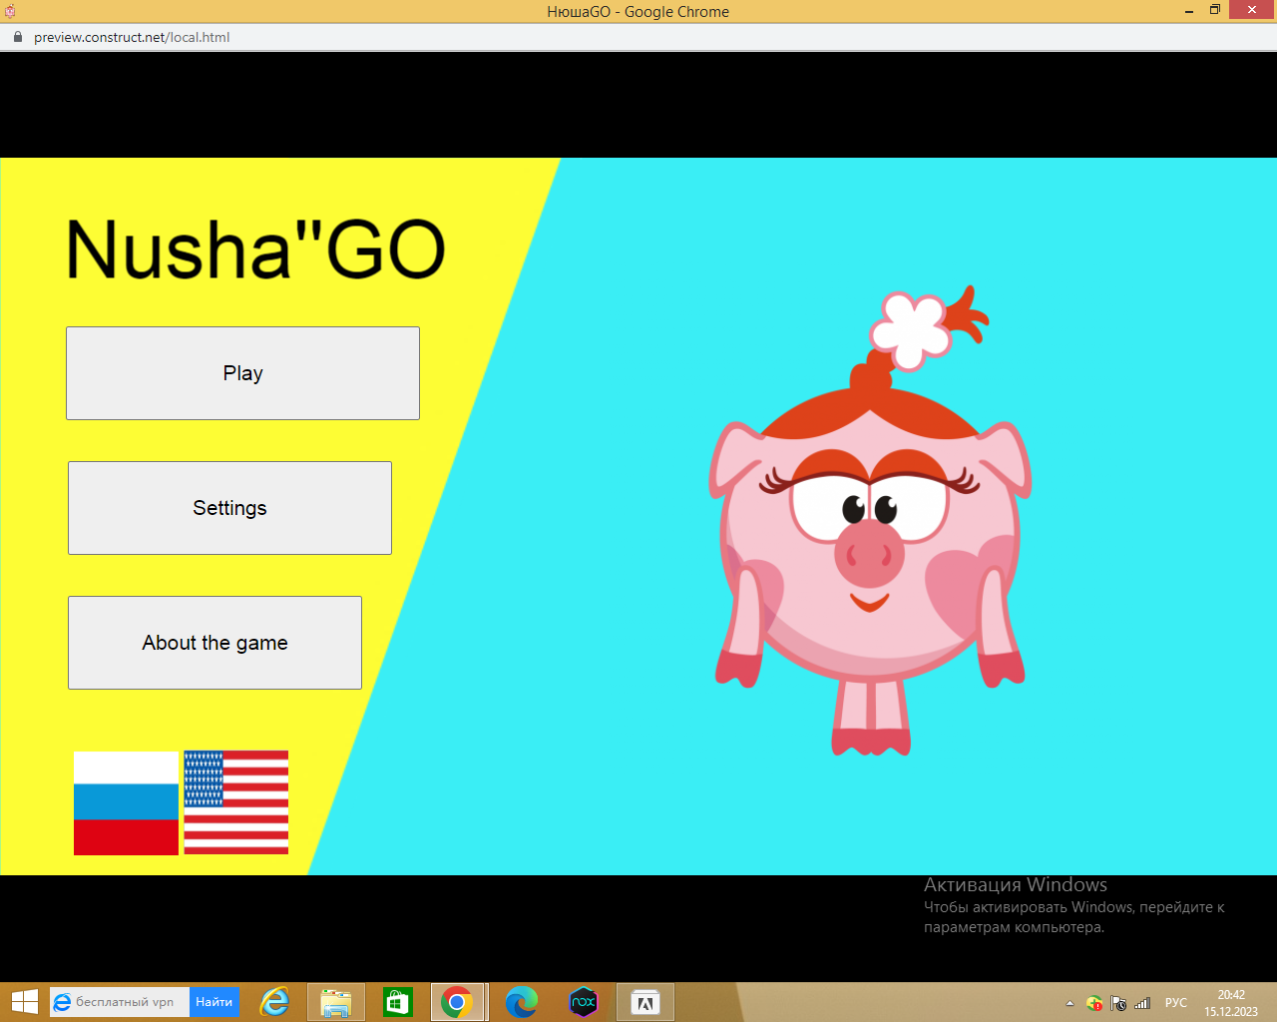Switch the РУС input language indicator

(1176, 1003)
